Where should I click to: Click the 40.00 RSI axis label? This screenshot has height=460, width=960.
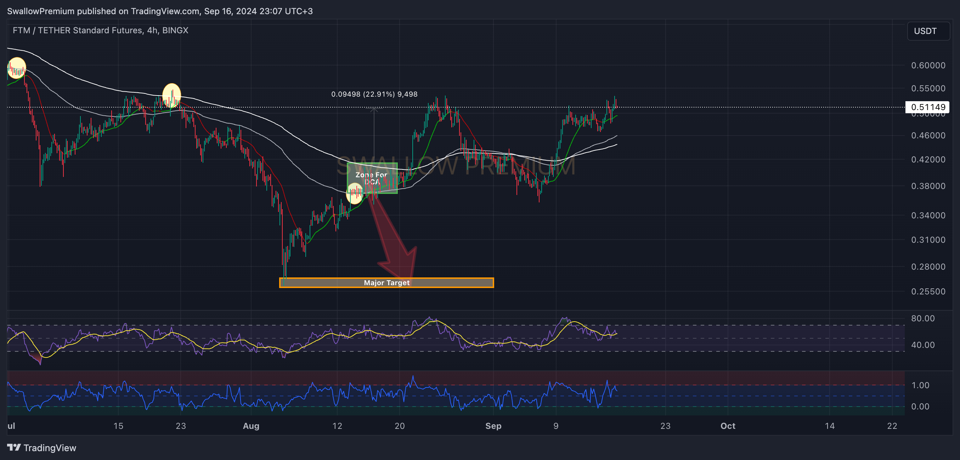pyautogui.click(x=923, y=345)
